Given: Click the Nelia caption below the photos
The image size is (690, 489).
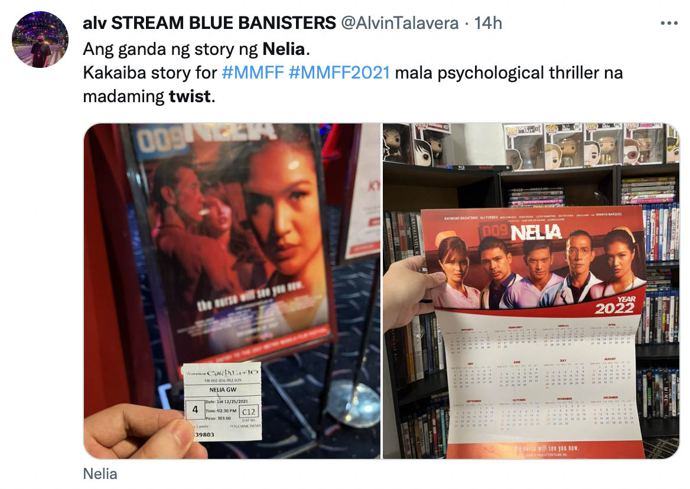Looking at the screenshot, I should tap(100, 474).
